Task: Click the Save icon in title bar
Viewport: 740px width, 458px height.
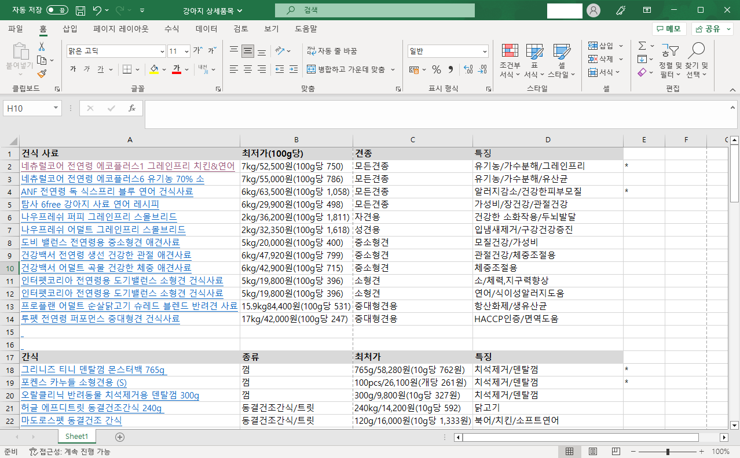Action: (80, 10)
